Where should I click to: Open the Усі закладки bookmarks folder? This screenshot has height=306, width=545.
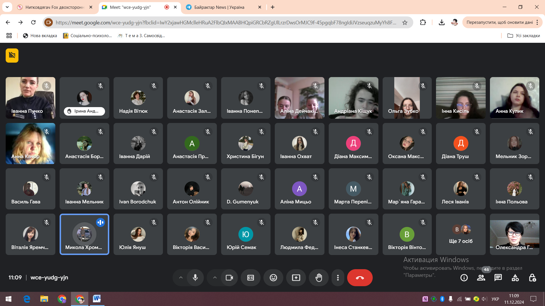523,36
